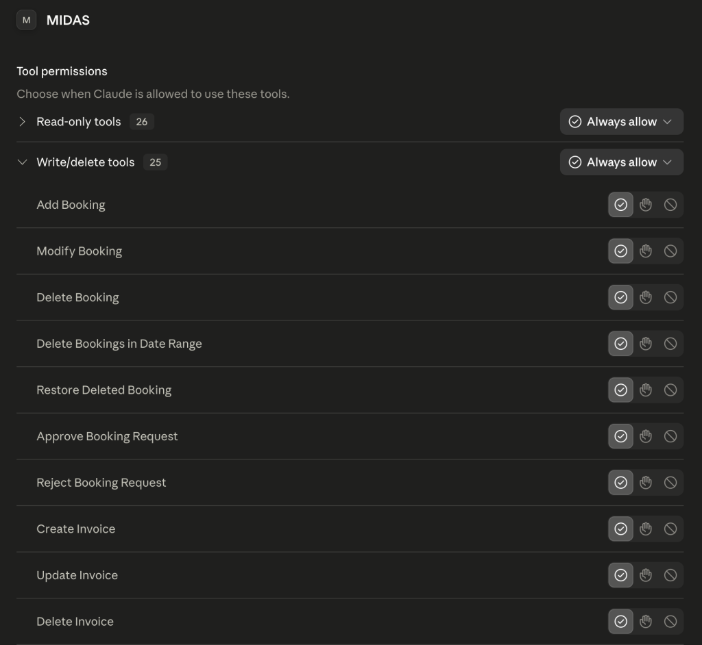Block the Create Invoice tool
Image resolution: width=702 pixels, height=645 pixels.
click(x=670, y=529)
